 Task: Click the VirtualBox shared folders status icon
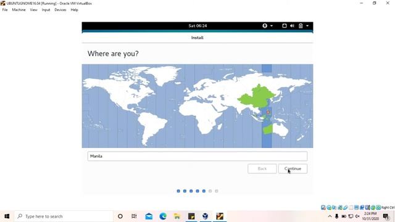[x=351, y=207]
